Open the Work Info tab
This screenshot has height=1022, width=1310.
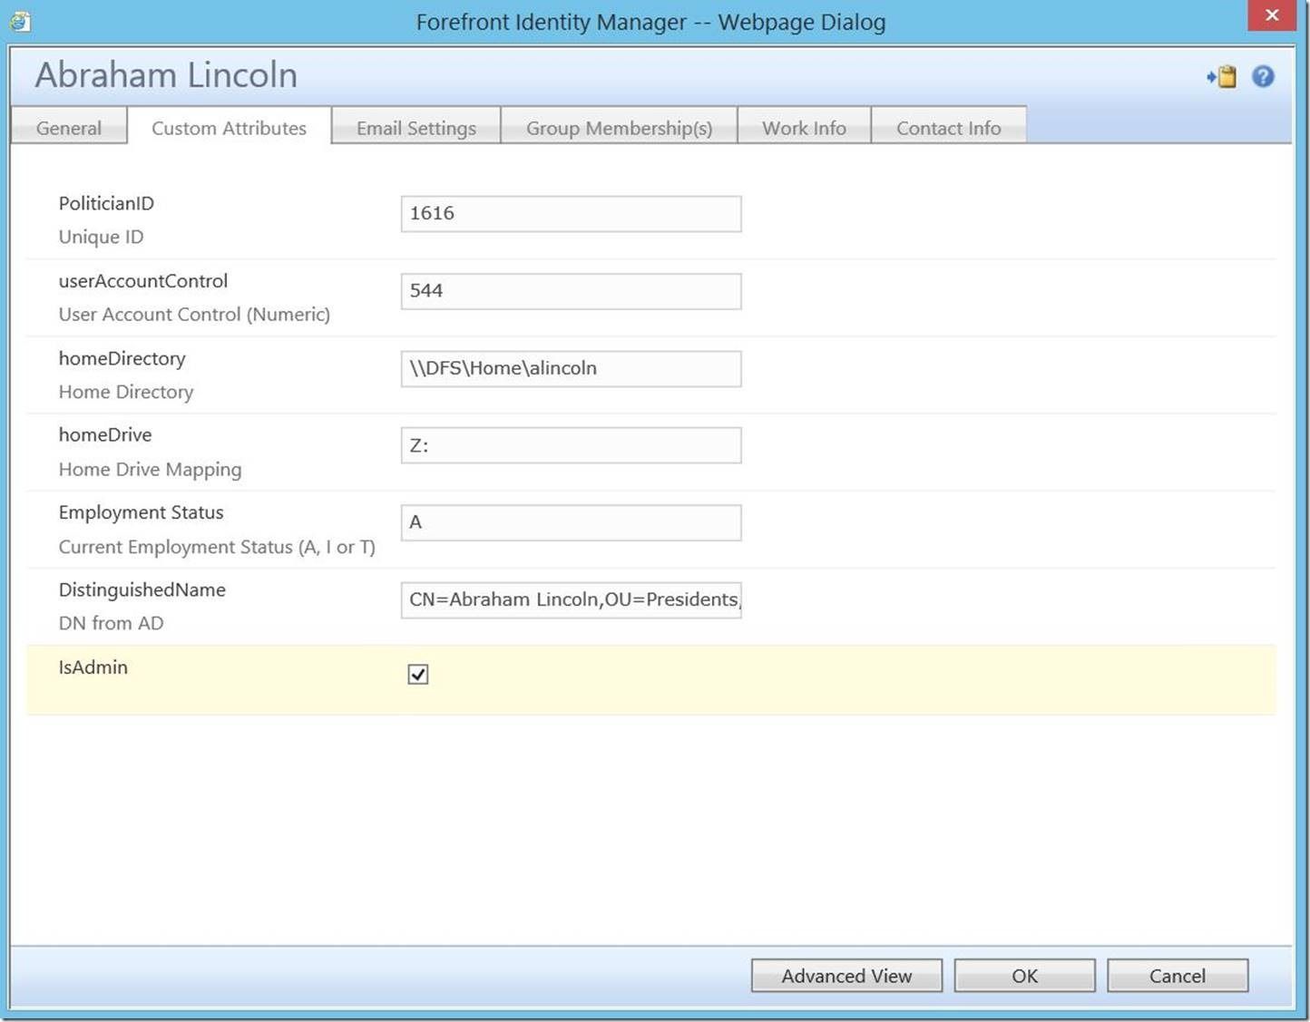coord(804,128)
